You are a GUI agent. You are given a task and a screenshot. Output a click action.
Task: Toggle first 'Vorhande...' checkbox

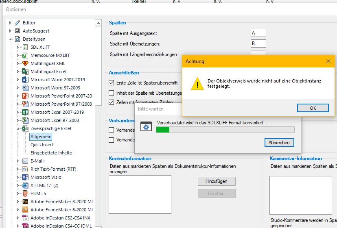(112, 130)
